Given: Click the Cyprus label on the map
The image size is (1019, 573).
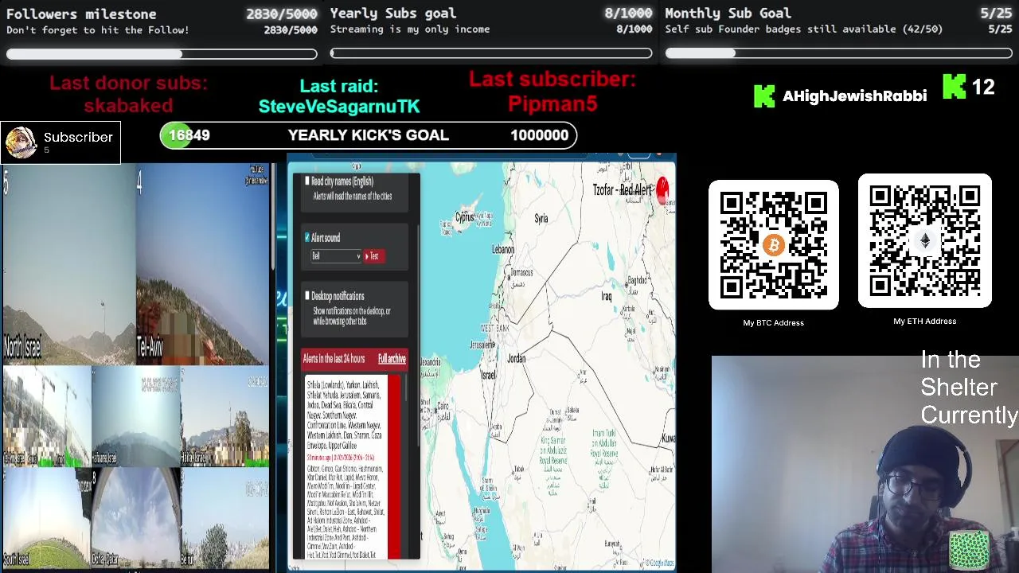Looking at the screenshot, I should pos(464,217).
